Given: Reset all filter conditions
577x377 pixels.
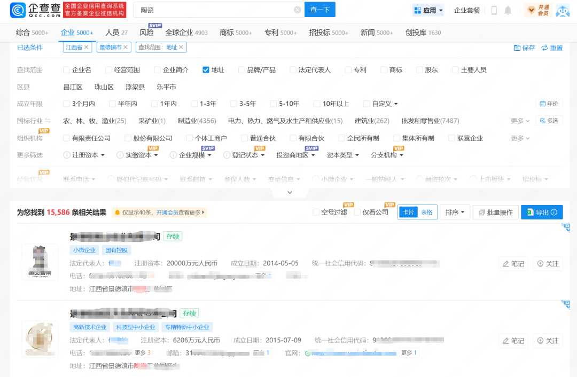Looking at the screenshot, I should tap(552, 48).
